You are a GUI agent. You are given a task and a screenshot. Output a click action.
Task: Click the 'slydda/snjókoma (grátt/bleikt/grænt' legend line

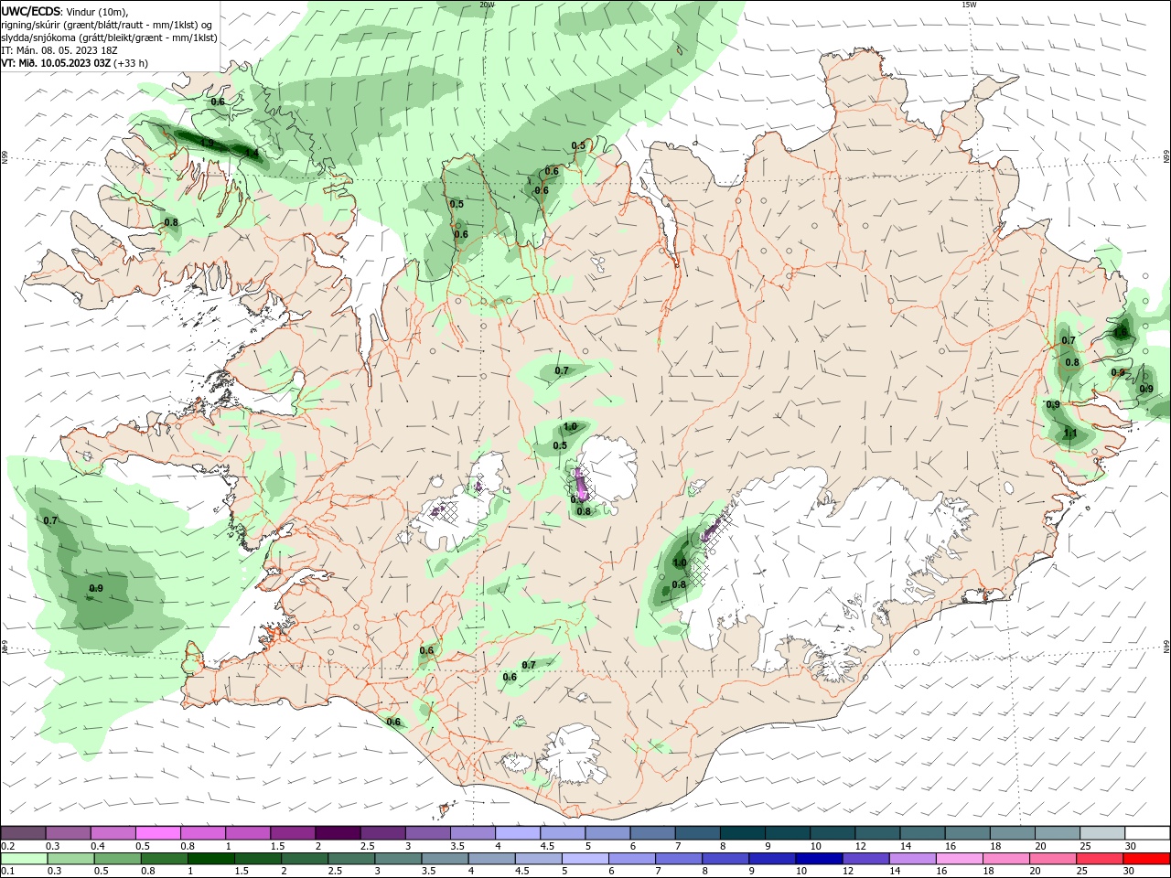[110, 37]
